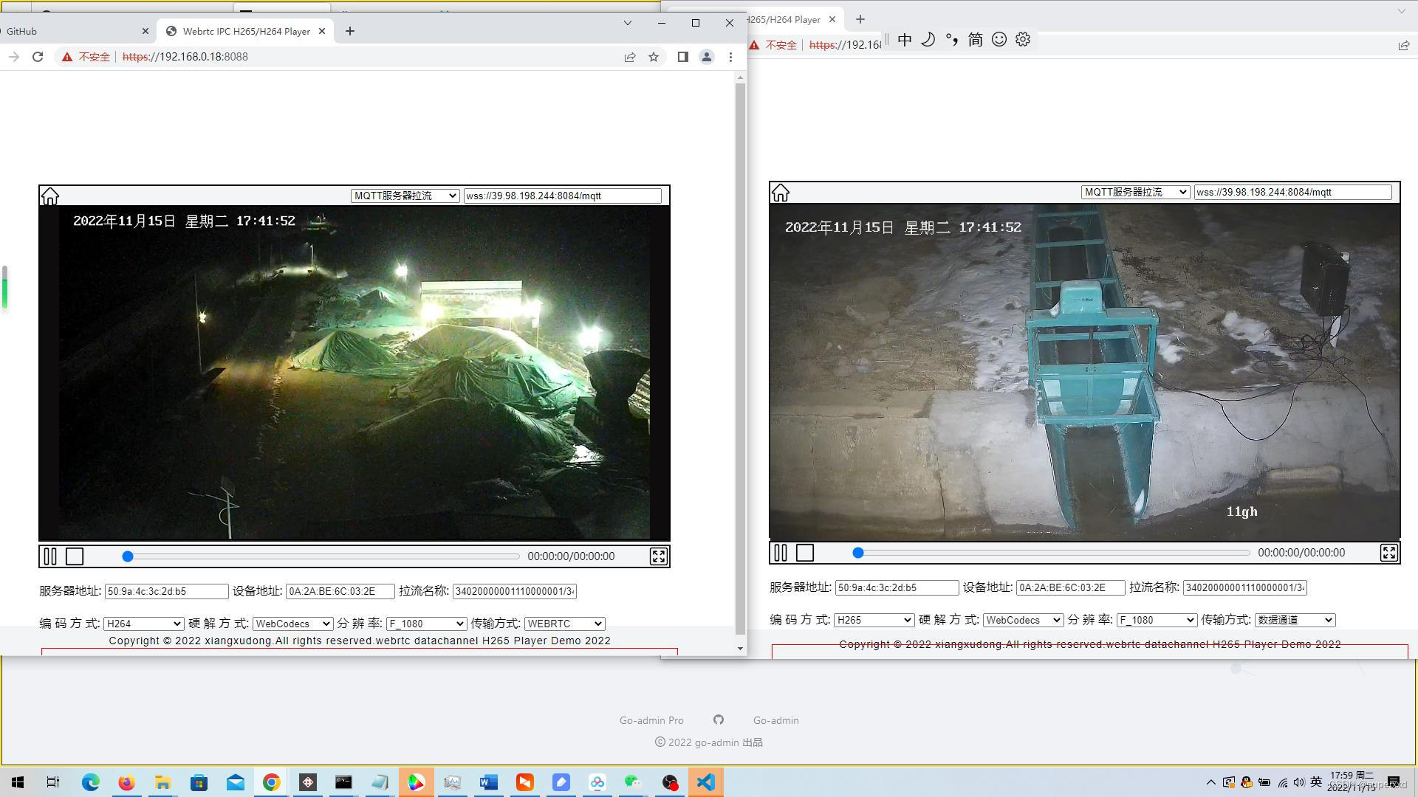
Task: Click left player progress slider handle
Action: (128, 556)
